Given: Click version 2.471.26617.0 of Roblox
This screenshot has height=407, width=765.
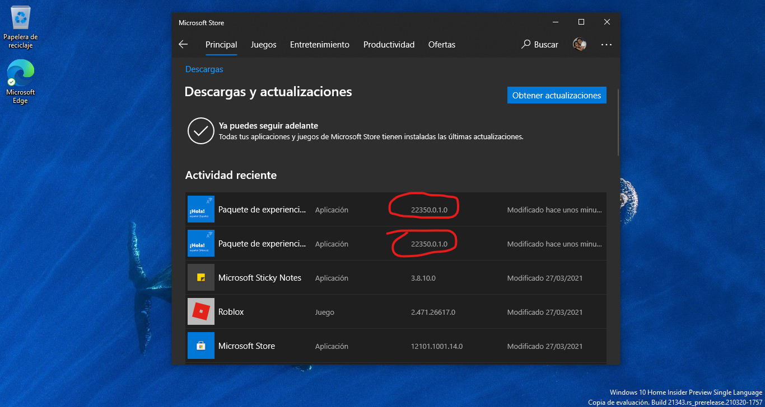Looking at the screenshot, I should coord(433,313).
